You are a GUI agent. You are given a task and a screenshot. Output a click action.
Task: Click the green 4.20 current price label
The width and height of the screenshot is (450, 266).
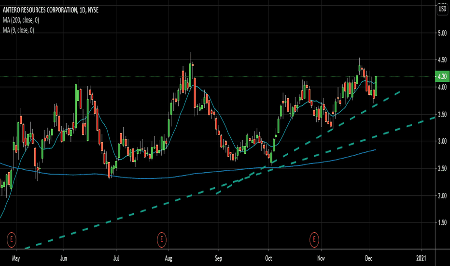point(442,76)
